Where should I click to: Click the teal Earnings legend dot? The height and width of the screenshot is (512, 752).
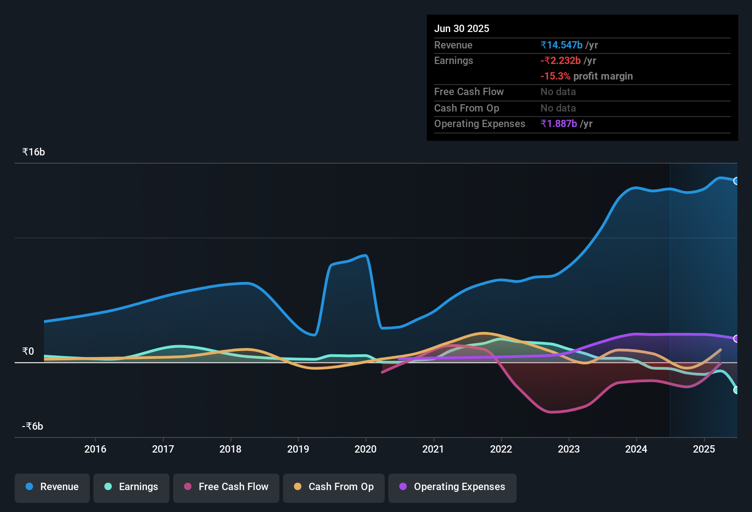109,487
